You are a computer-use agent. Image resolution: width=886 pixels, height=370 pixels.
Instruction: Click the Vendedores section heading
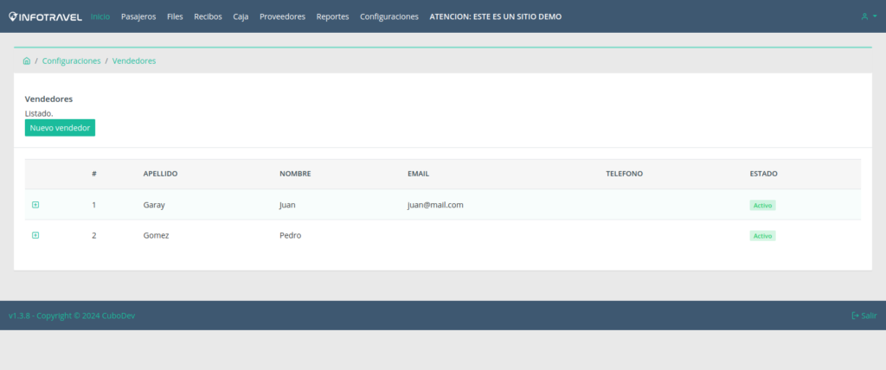(48, 99)
